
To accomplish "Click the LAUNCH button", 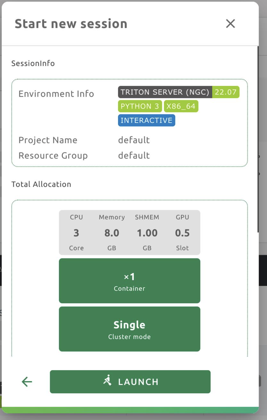I will pos(130,382).
